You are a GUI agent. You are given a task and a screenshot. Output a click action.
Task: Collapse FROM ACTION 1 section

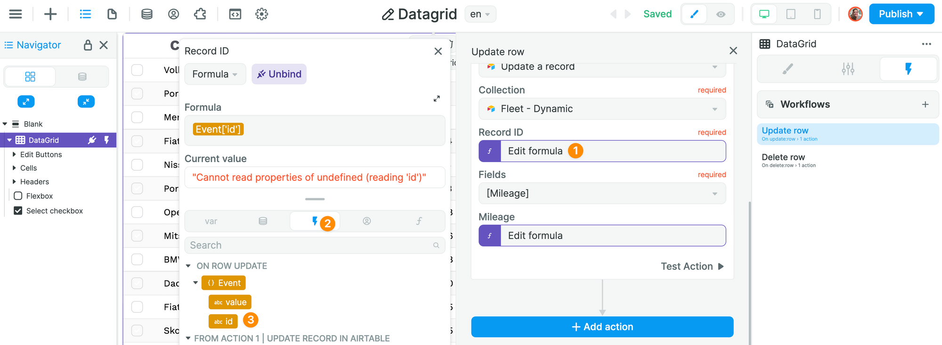(188, 338)
